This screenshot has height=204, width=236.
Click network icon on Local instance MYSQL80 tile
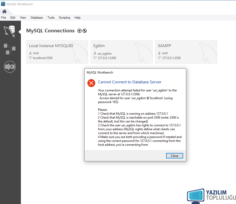point(30,58)
